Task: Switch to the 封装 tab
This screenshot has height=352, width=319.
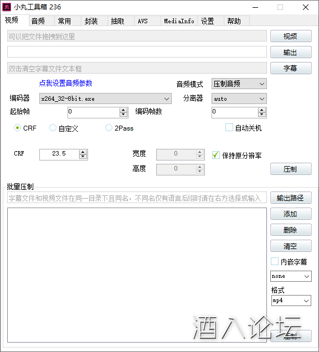Action: coord(91,21)
